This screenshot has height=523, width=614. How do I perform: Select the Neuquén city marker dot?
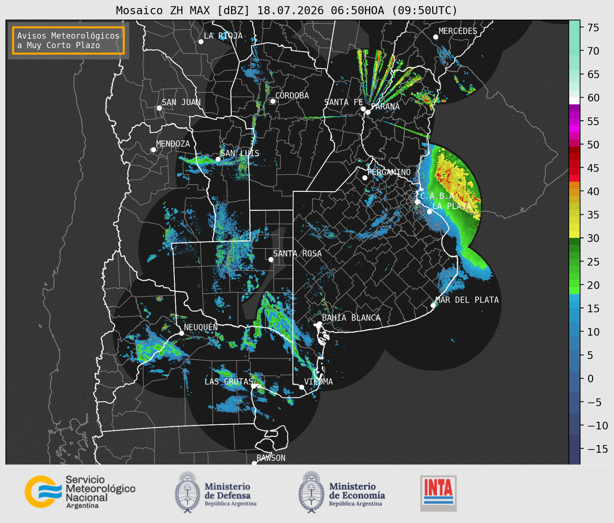[x=181, y=333]
